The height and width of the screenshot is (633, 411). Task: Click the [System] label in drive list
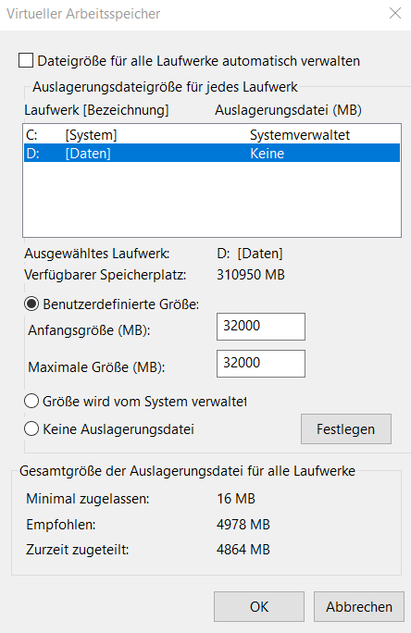pyautogui.click(x=91, y=135)
